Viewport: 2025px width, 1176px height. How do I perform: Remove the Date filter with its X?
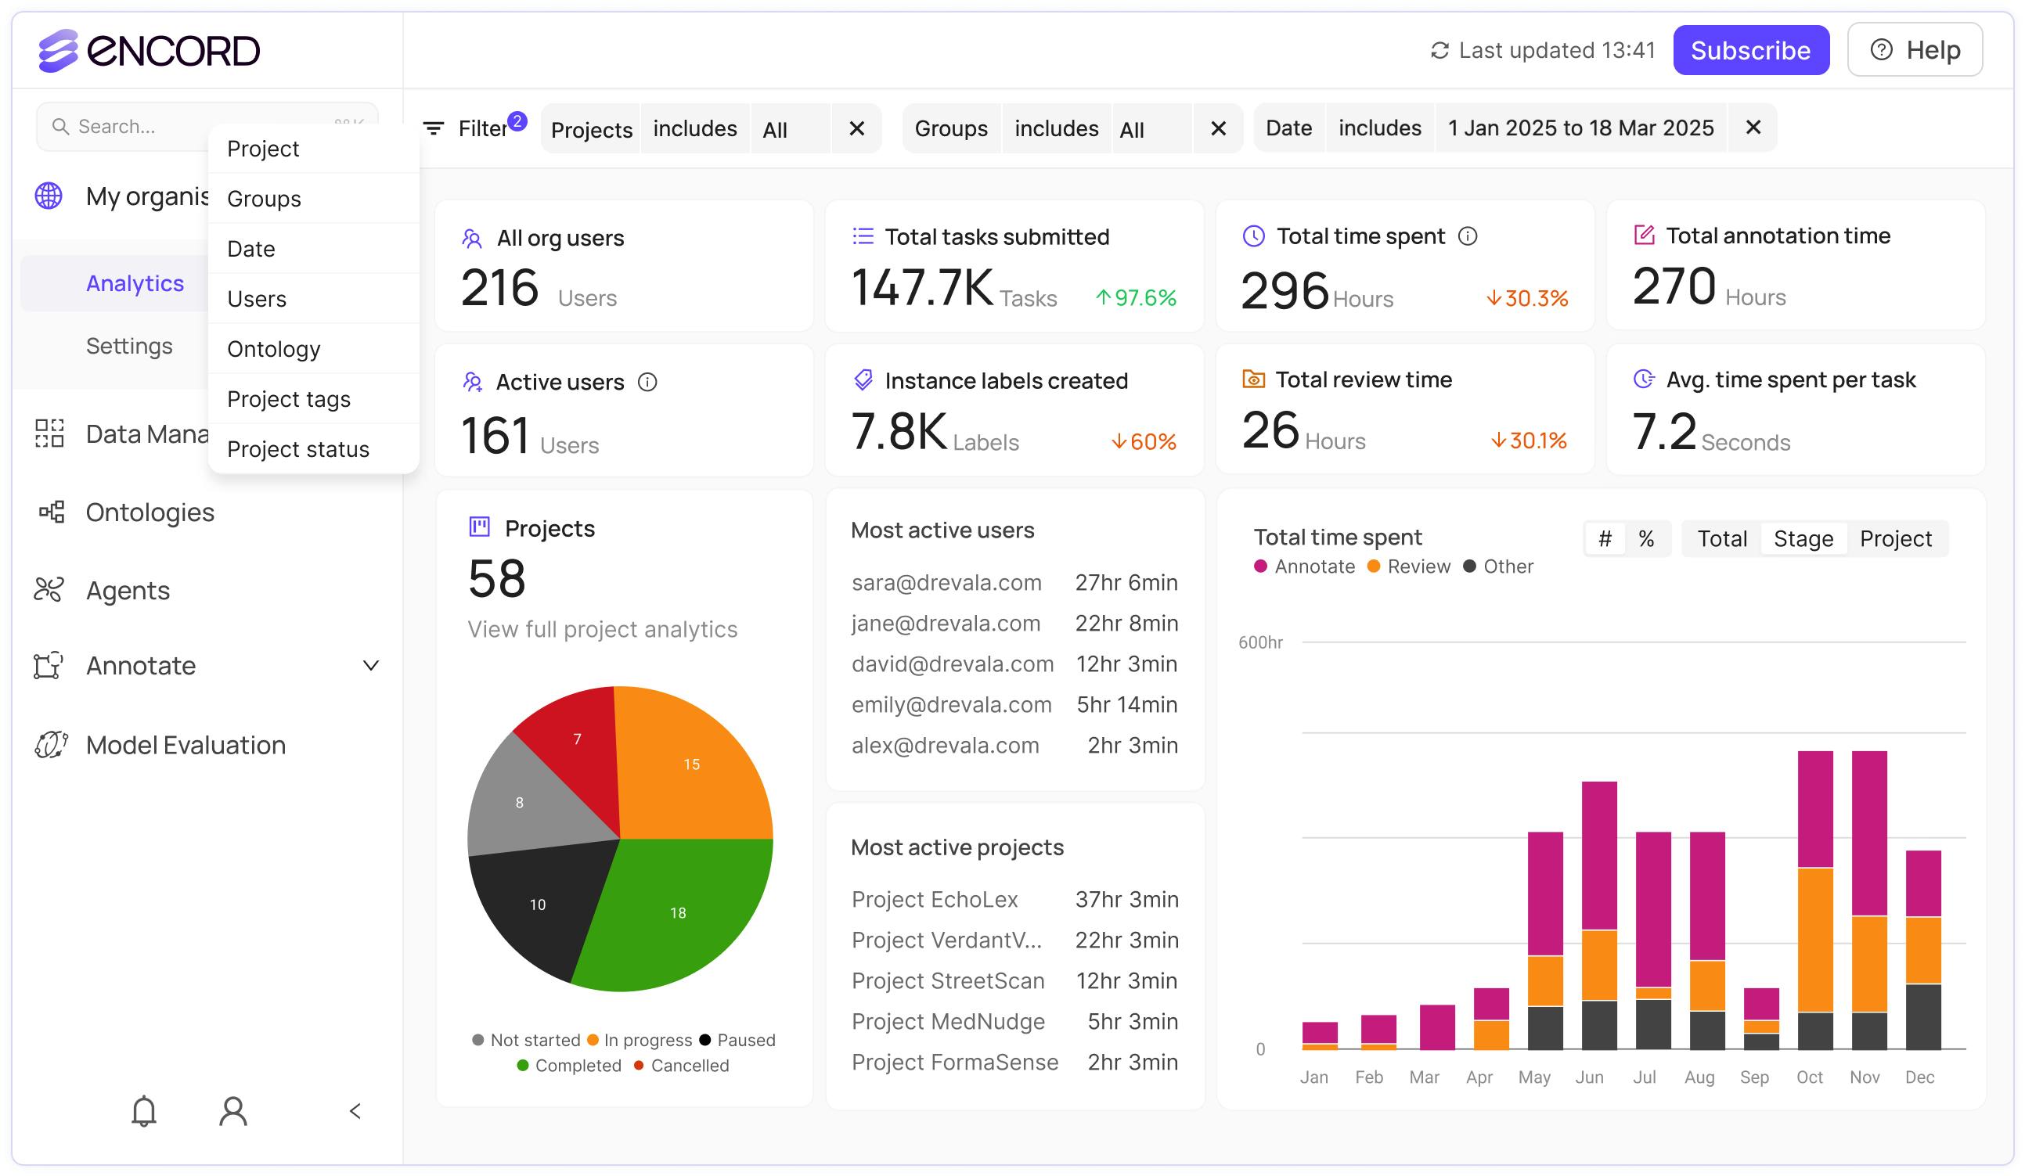[1753, 128]
